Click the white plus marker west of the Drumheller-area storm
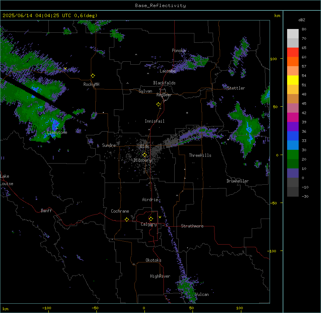321x313 pixels. tap(228, 139)
